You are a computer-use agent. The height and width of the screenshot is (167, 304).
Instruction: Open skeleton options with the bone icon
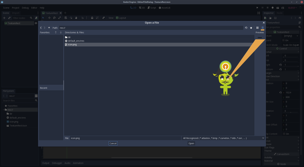(104, 18)
